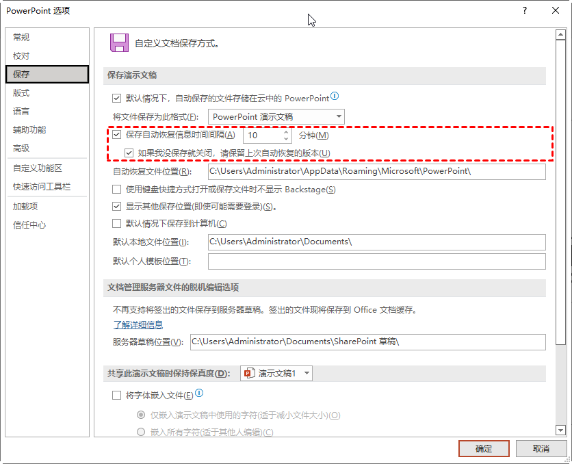Toggle 保存自动恢复信息时间间隔 checkbox

click(117, 135)
